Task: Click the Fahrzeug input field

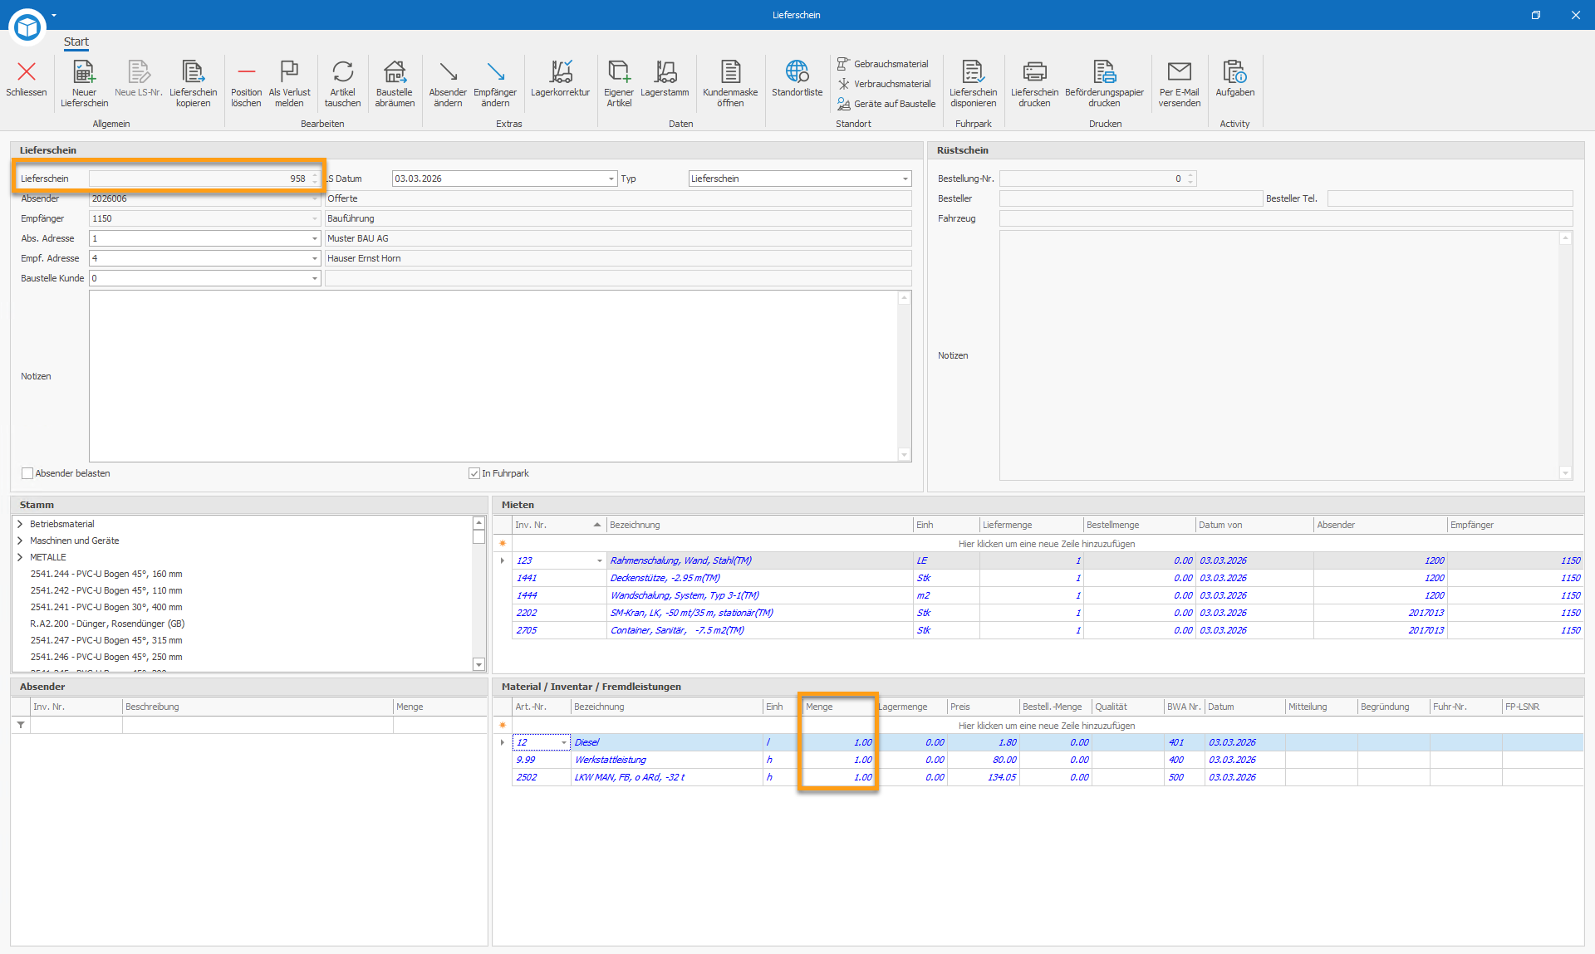Action: point(1286,218)
